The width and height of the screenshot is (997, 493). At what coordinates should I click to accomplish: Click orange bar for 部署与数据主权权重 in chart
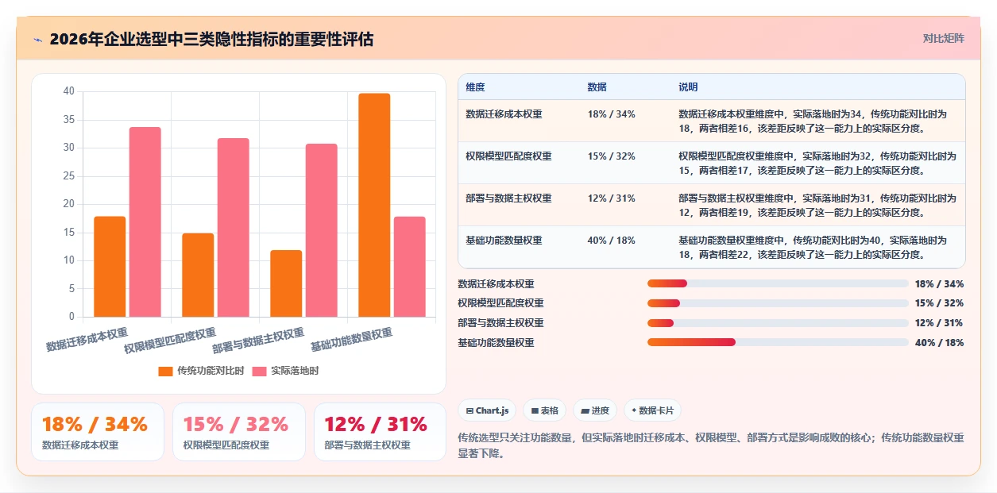point(286,283)
